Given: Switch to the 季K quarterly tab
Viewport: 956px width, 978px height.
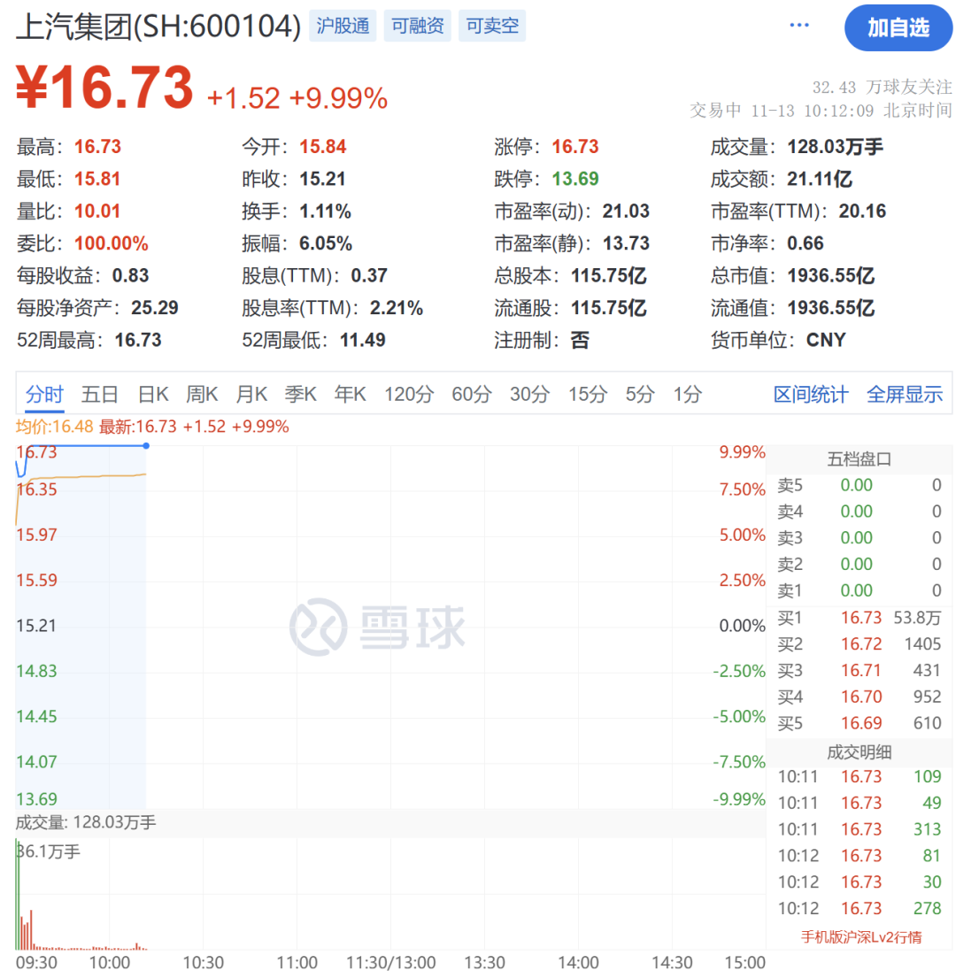Looking at the screenshot, I should pyautogui.click(x=300, y=395).
